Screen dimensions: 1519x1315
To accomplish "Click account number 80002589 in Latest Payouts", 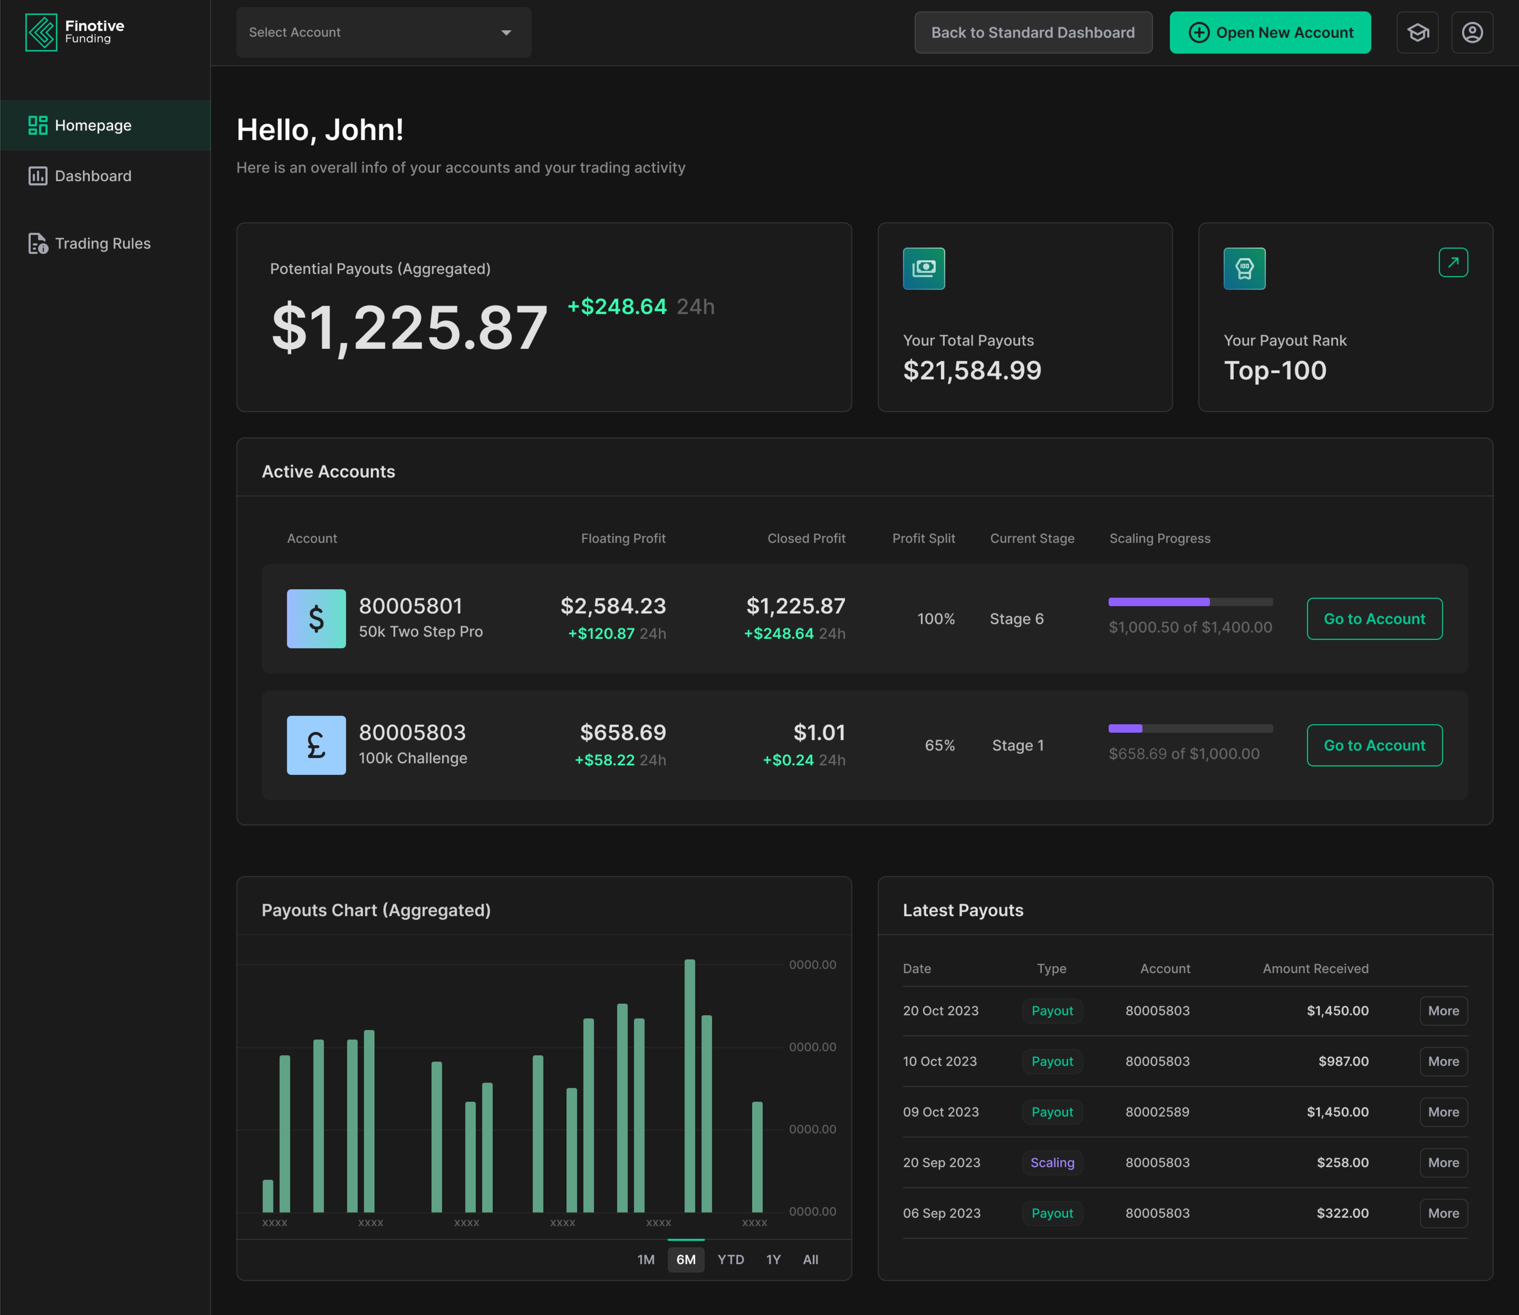I will click(x=1157, y=1112).
